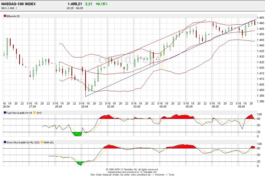Click the 29.04 date on time axis

coord(85,107)
